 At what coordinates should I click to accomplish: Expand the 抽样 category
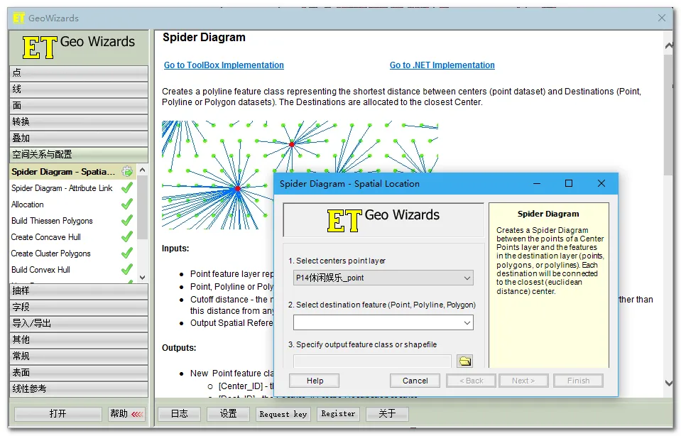[79, 290]
